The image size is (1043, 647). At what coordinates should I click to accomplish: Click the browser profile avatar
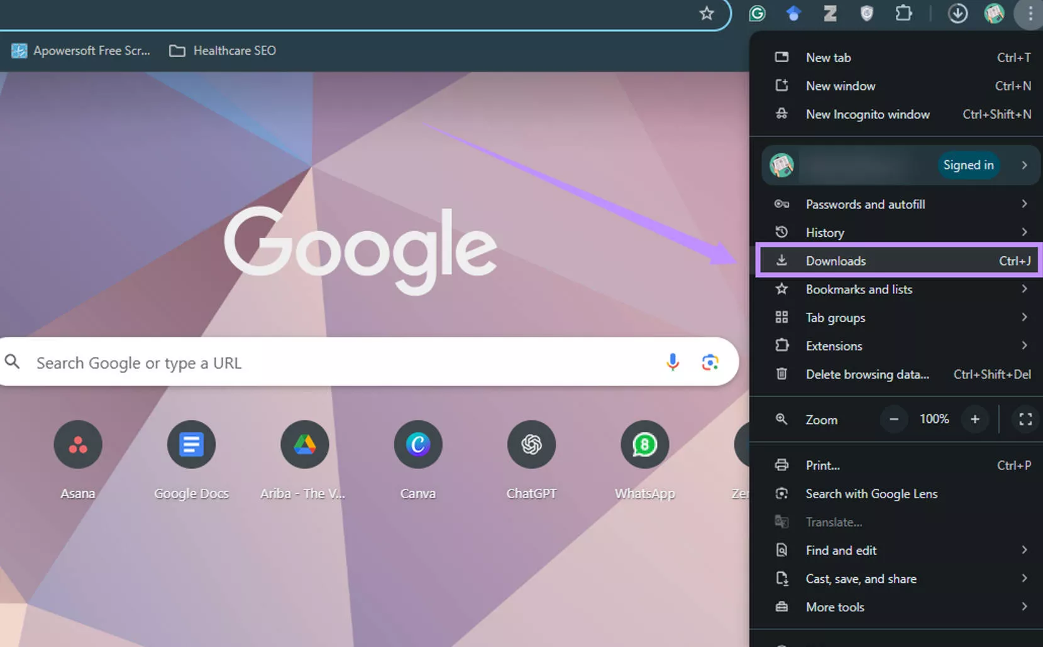coord(995,13)
